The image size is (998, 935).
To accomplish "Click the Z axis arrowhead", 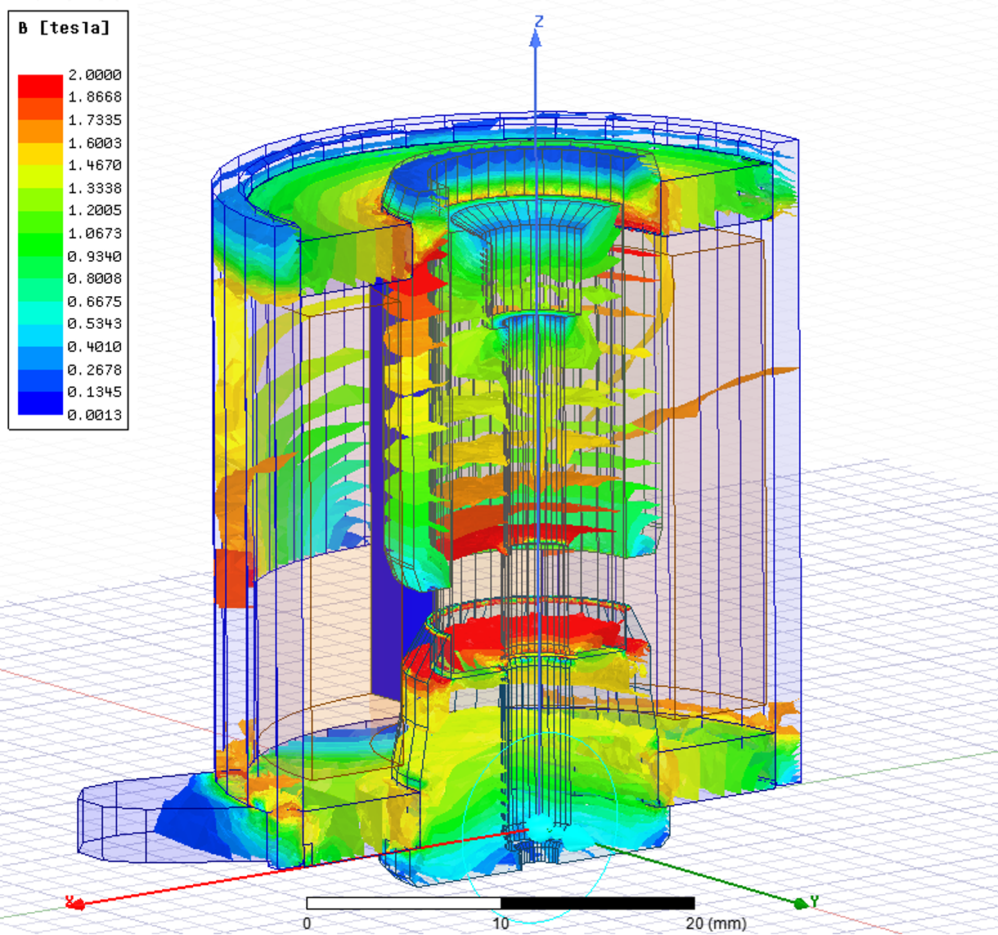I will 536,39.
